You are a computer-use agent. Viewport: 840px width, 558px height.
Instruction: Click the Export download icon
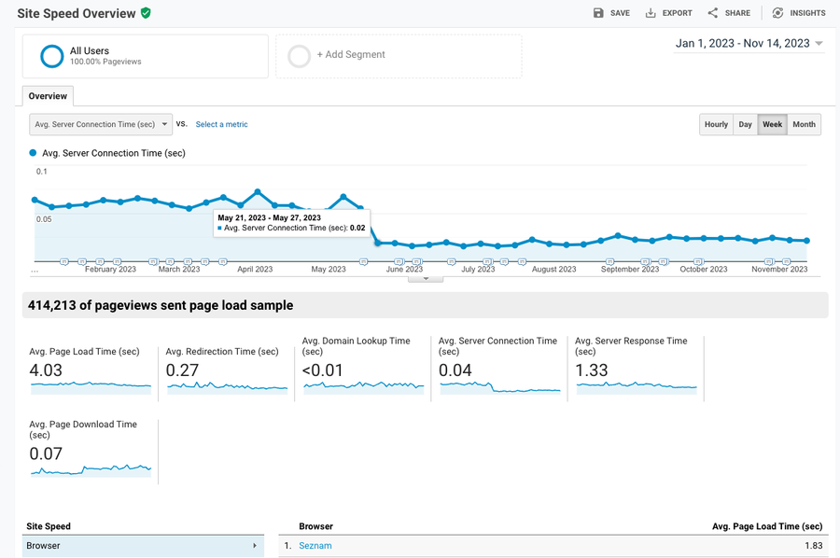[x=651, y=13]
